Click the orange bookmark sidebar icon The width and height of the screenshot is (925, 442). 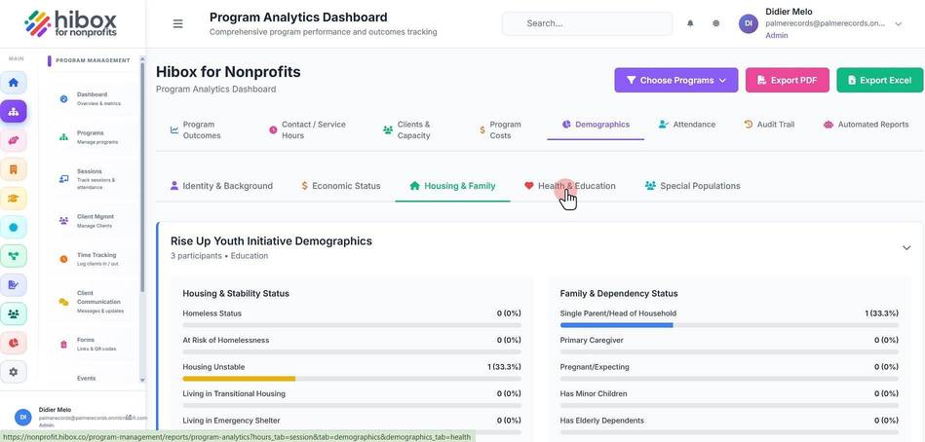[x=13, y=169]
